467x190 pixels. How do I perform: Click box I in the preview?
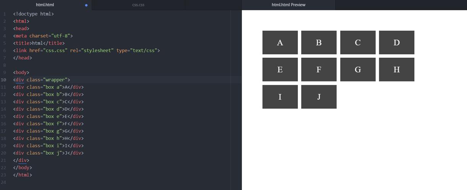tap(280, 97)
